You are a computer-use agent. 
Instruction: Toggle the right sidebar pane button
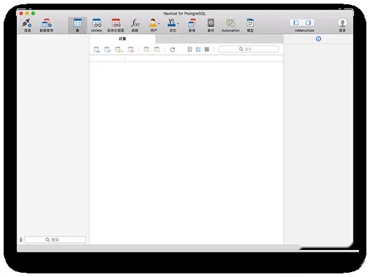coord(308,23)
